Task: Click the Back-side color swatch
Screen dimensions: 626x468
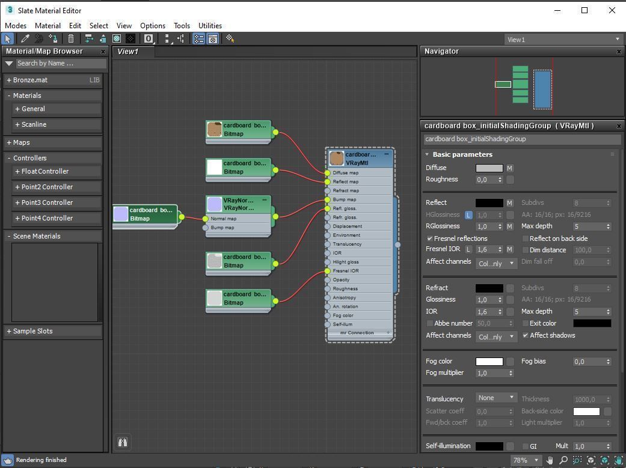Action: click(x=586, y=412)
